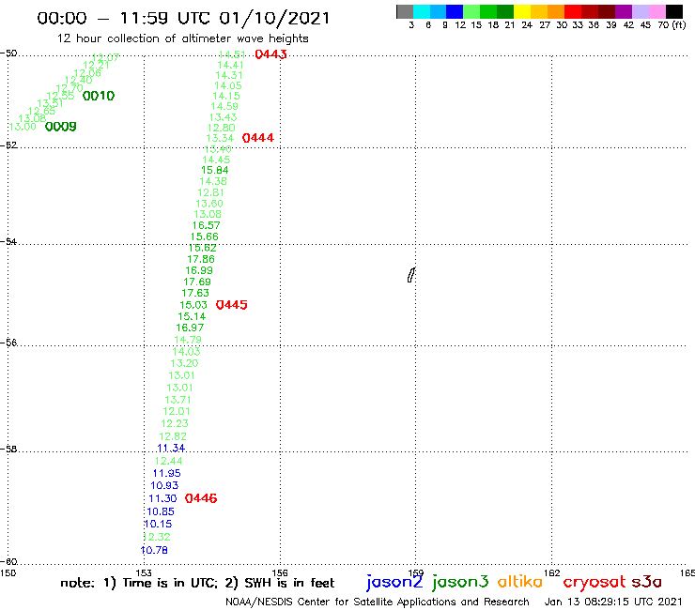695x610 pixels.
Task: Click the wave height value 13.71
Action: click(178, 400)
